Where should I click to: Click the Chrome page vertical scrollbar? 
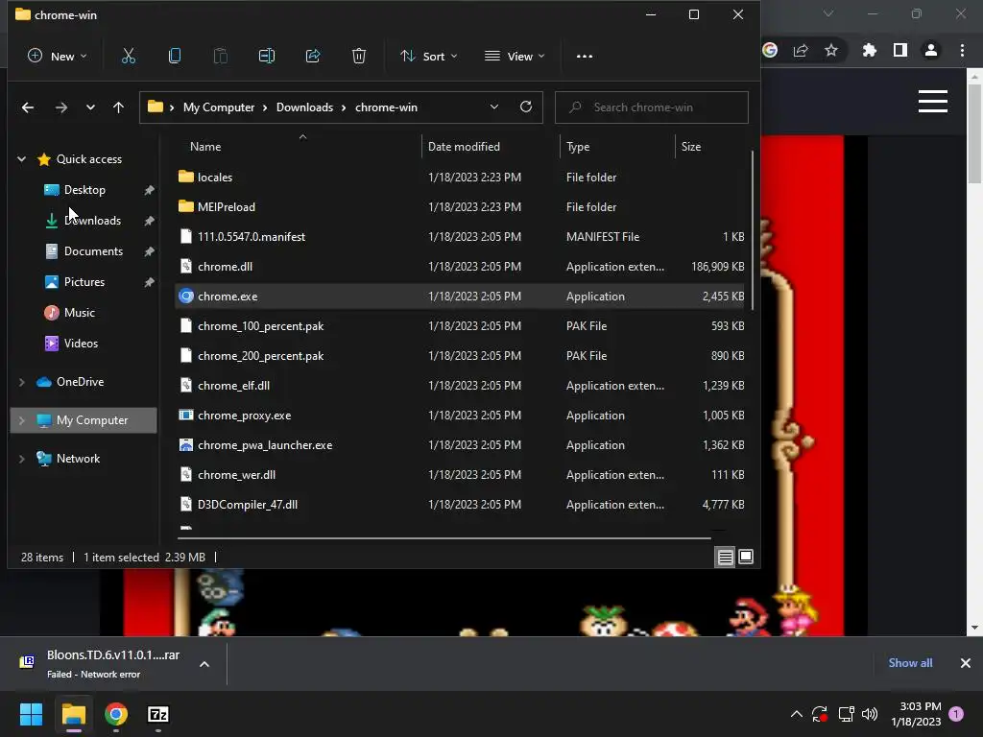click(x=974, y=132)
